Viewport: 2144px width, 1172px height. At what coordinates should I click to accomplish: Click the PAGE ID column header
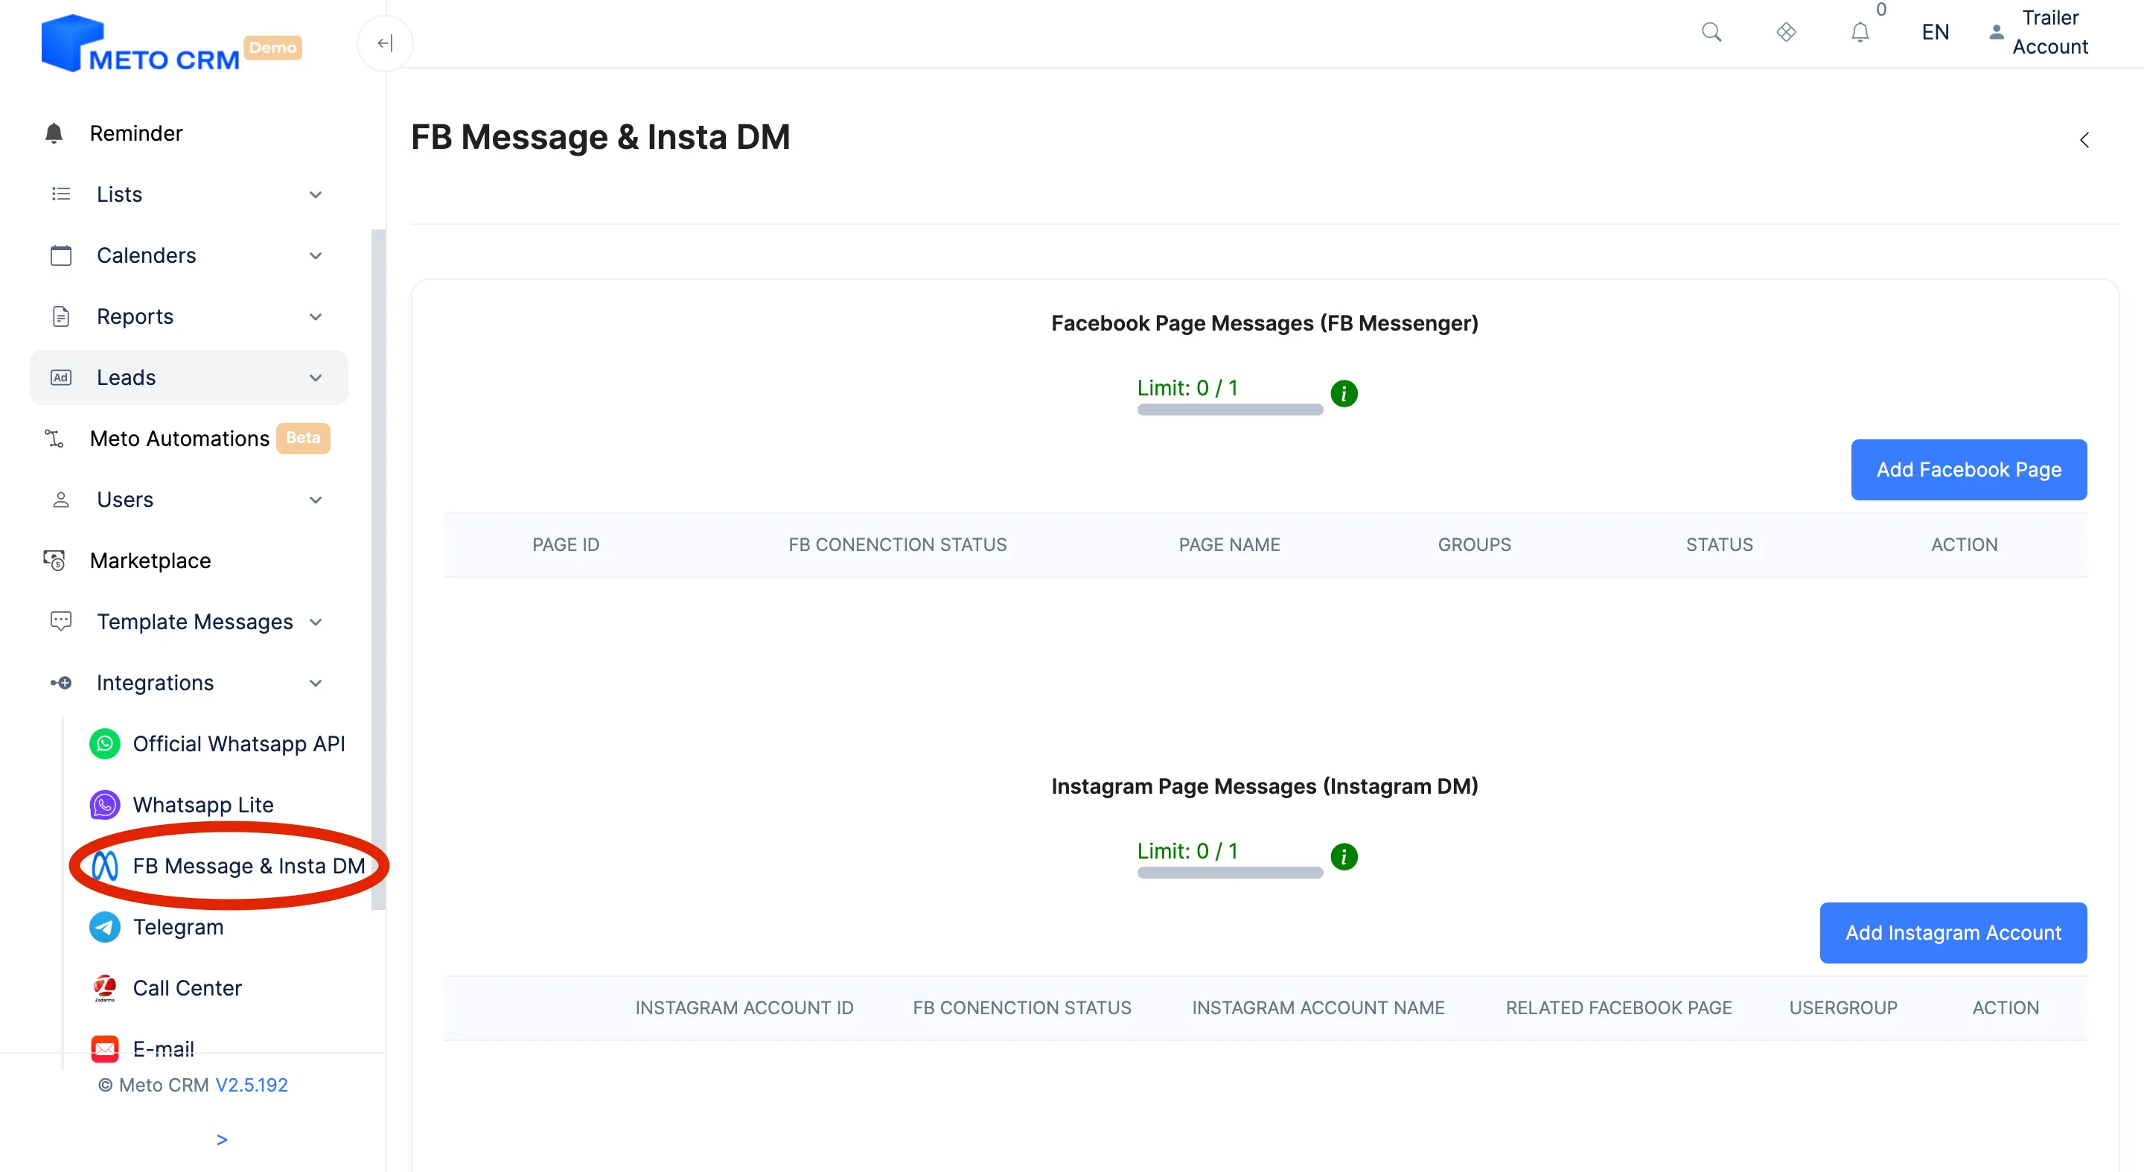point(566,544)
